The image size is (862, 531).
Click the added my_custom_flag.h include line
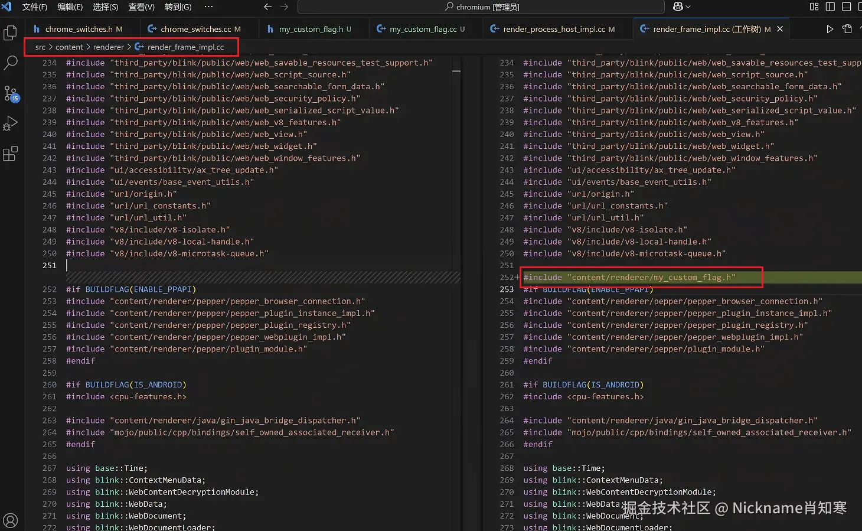coord(629,278)
